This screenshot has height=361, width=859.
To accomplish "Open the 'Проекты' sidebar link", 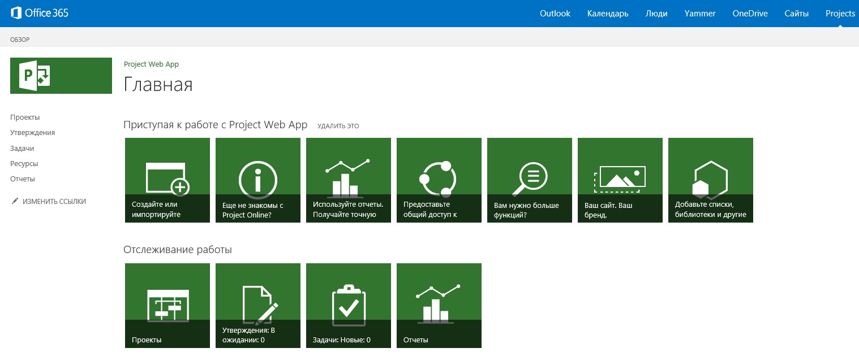I will (25, 117).
